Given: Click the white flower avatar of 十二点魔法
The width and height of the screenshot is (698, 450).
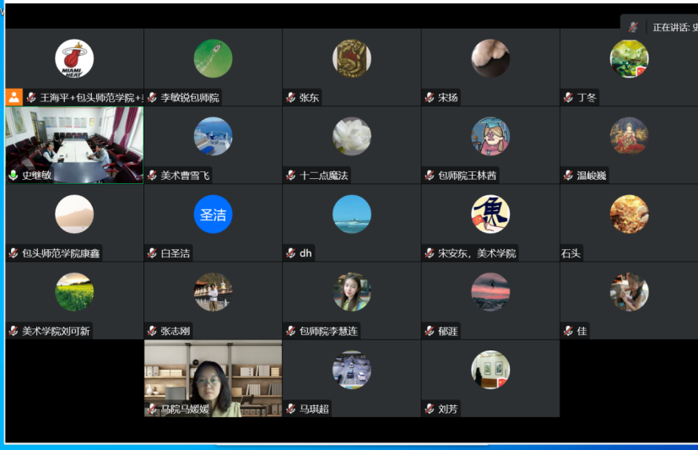Looking at the screenshot, I should [352, 137].
